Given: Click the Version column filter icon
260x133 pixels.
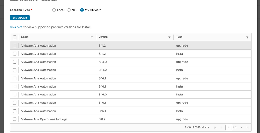Looking at the screenshot, I should click(169, 38).
